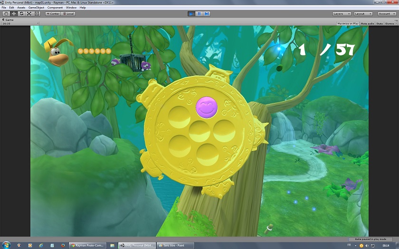
Task: Click the Rayman head icon in HUD
Action: (57, 52)
